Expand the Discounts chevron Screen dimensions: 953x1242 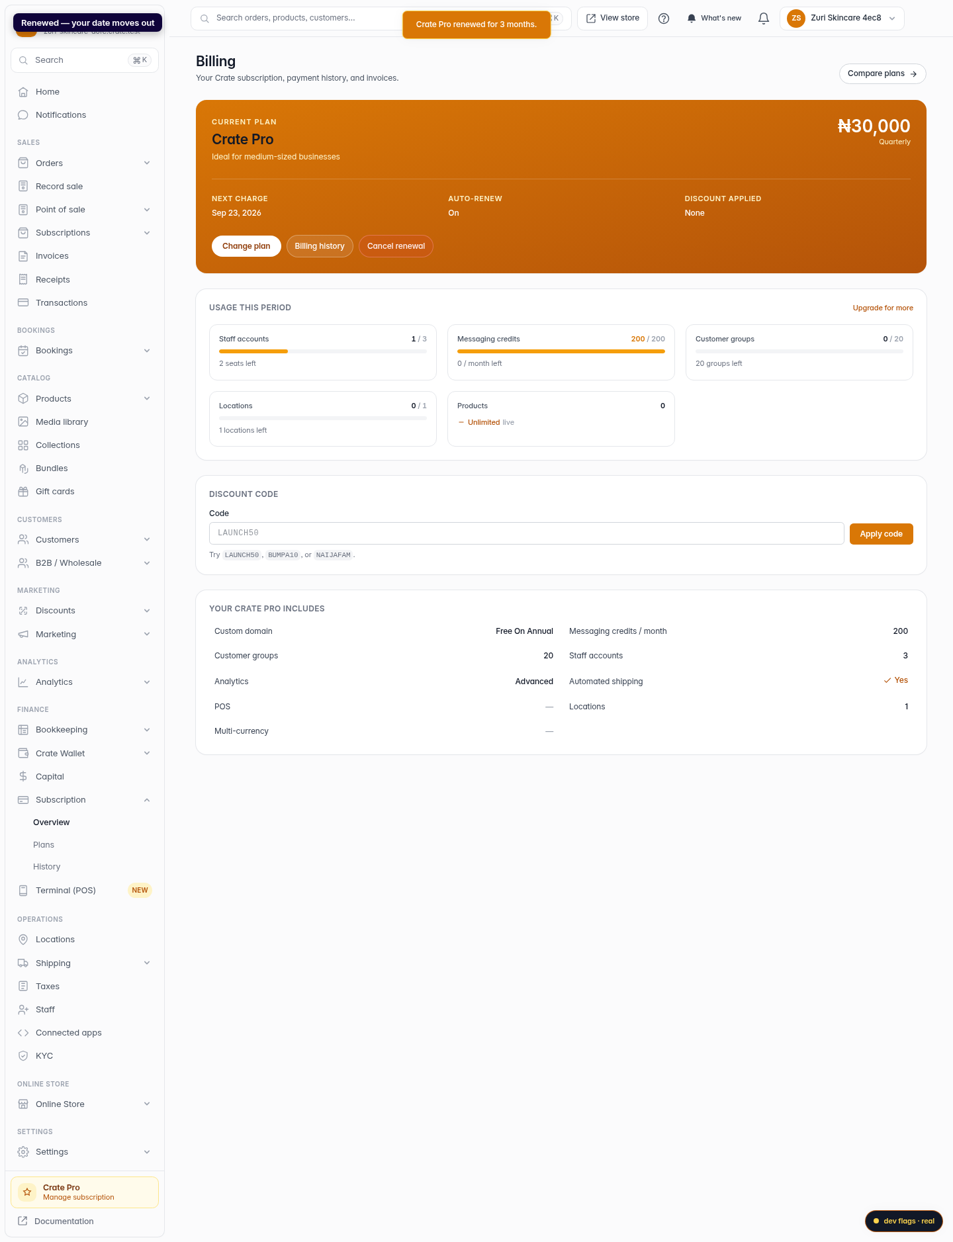pos(147,611)
